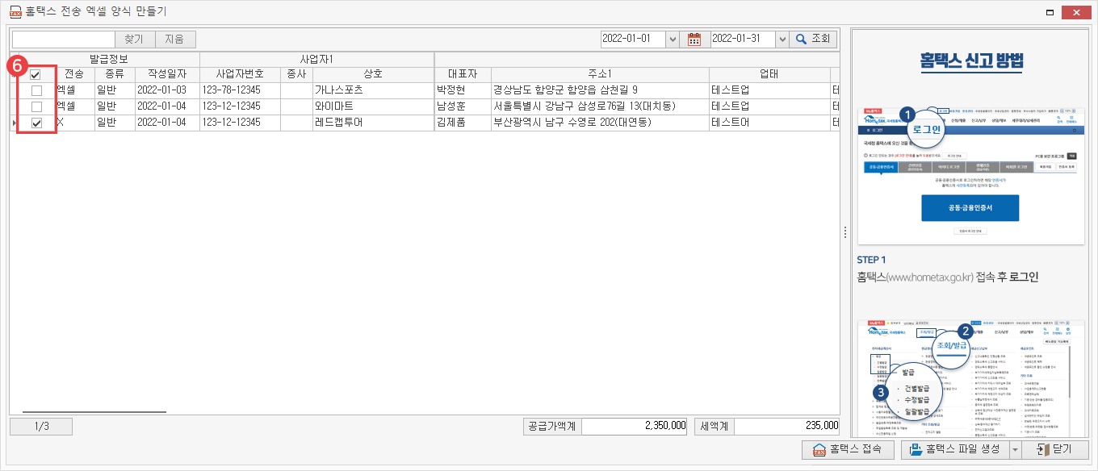
Task: Click the 지움 clear button
Action: click(175, 39)
